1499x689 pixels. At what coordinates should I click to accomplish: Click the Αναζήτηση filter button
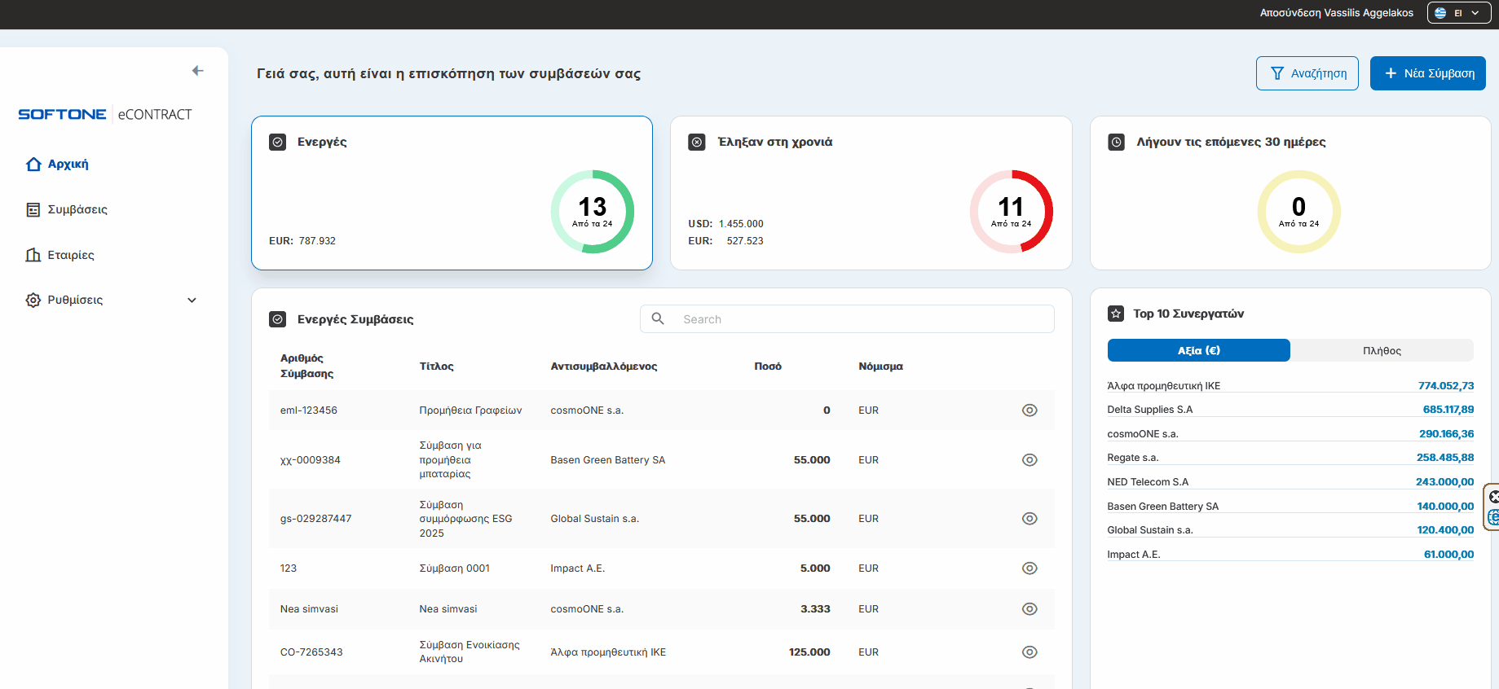1307,73
